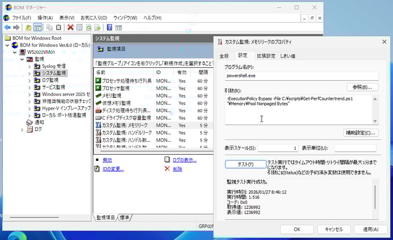The image size is (393, 240).
Task: Click into the 表示スケール field
Action: (x=278, y=148)
